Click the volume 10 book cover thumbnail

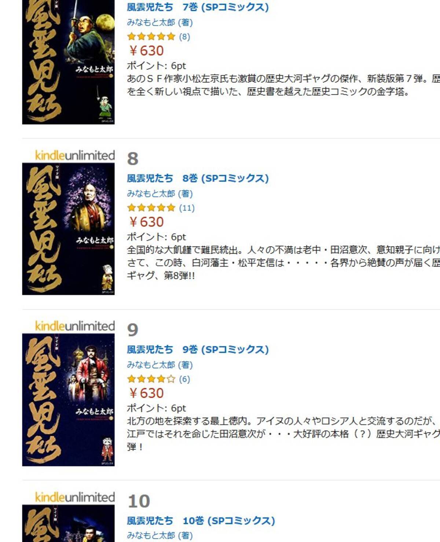[68, 523]
